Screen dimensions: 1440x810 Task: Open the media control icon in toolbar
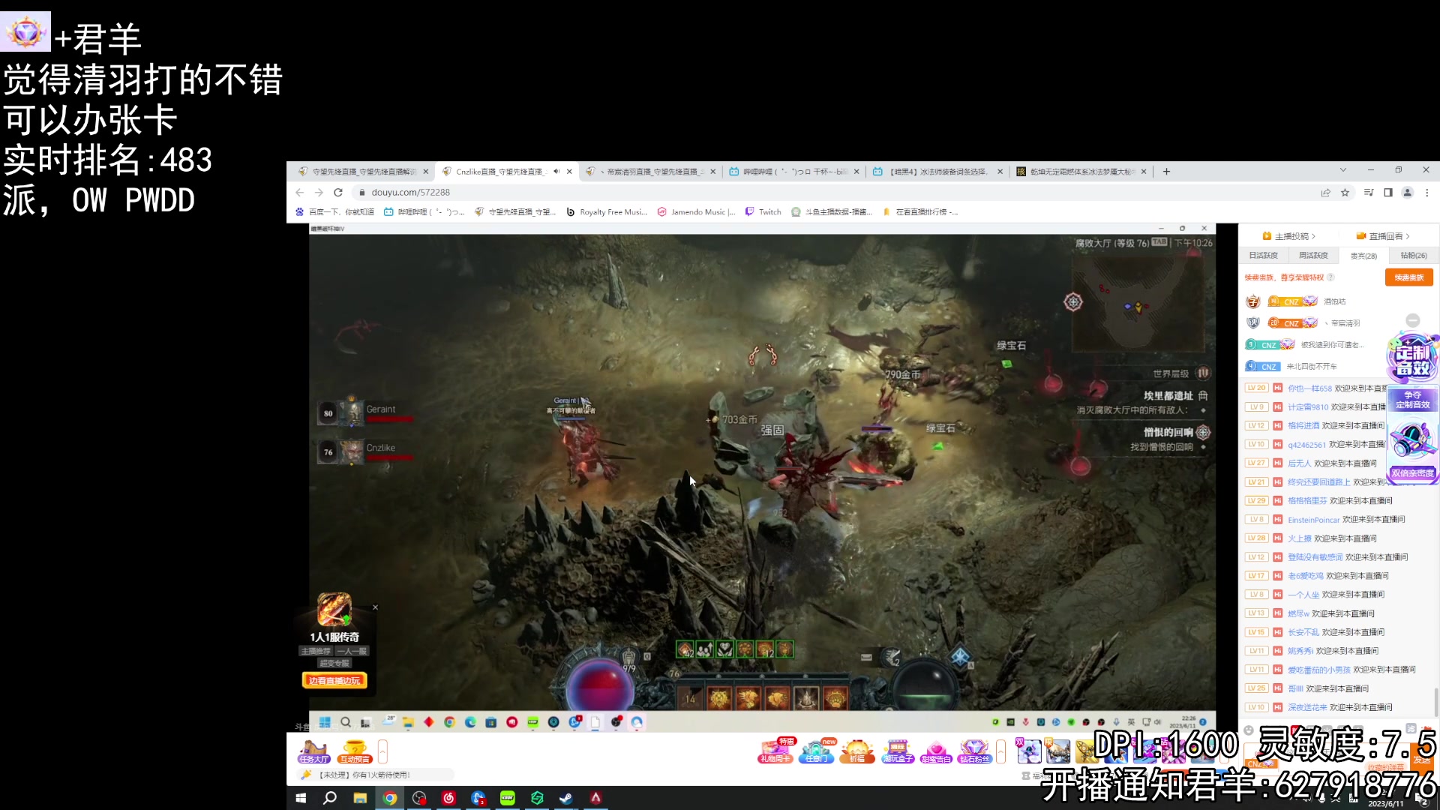point(1369,193)
